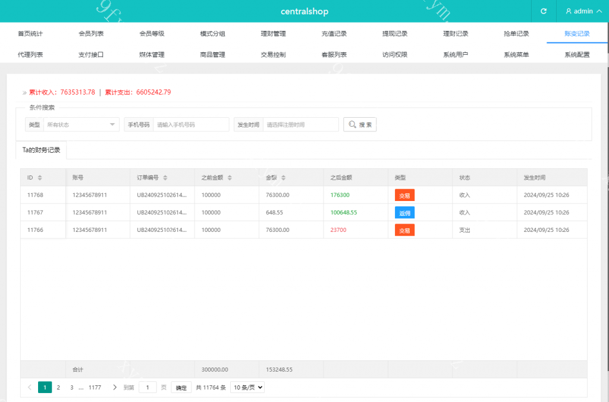Focus the 手机号码 input field
The image size is (609, 402).
191,125
